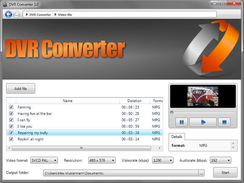Screen dimensions: 244x183
Task: Click the preview seek slider handle
Action: [x=172, y=112]
